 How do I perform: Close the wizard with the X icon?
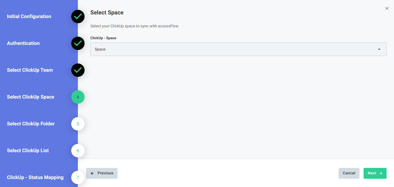click(x=387, y=9)
